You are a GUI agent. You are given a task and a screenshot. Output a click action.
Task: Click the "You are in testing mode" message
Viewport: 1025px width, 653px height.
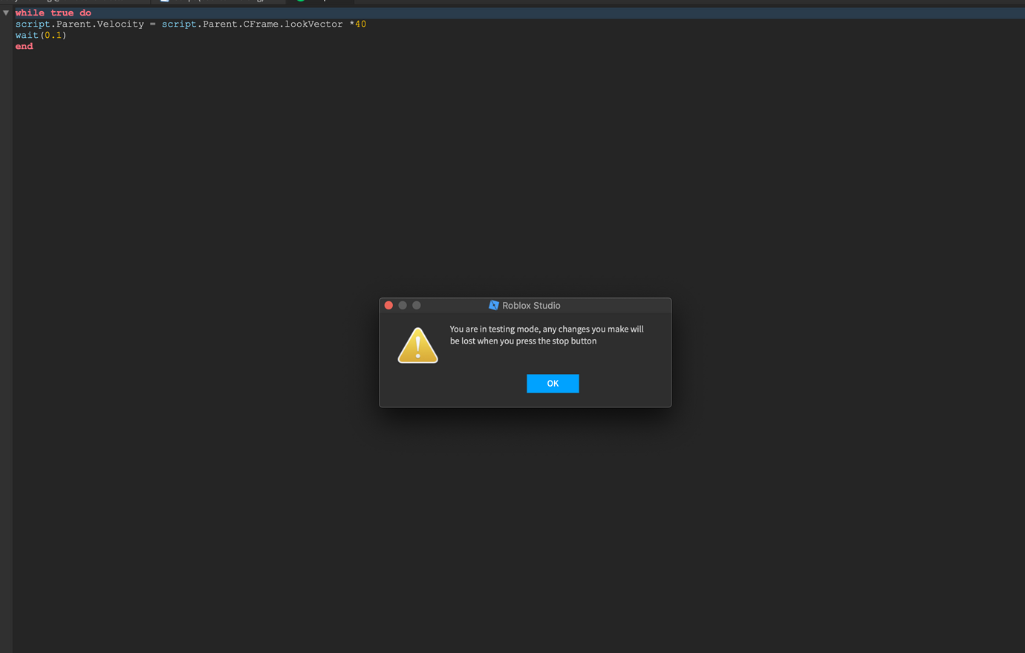click(547, 335)
